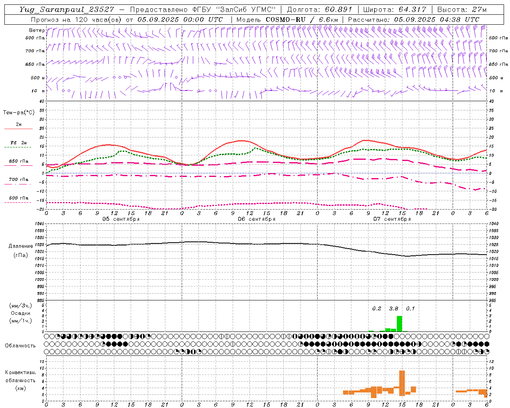The width and height of the screenshot is (510, 408).
Task: Click the tallest orange convective cloud bar
Action: click(x=402, y=383)
